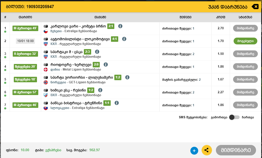
Task: Click the ნორვეგია country link
Action: [58, 83]
